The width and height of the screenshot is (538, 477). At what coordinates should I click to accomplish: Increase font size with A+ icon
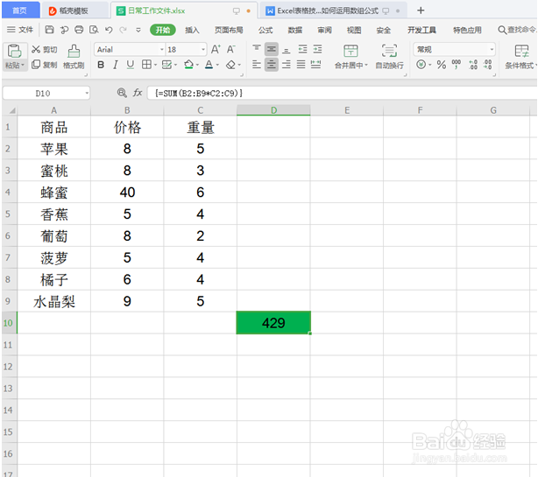(216, 50)
